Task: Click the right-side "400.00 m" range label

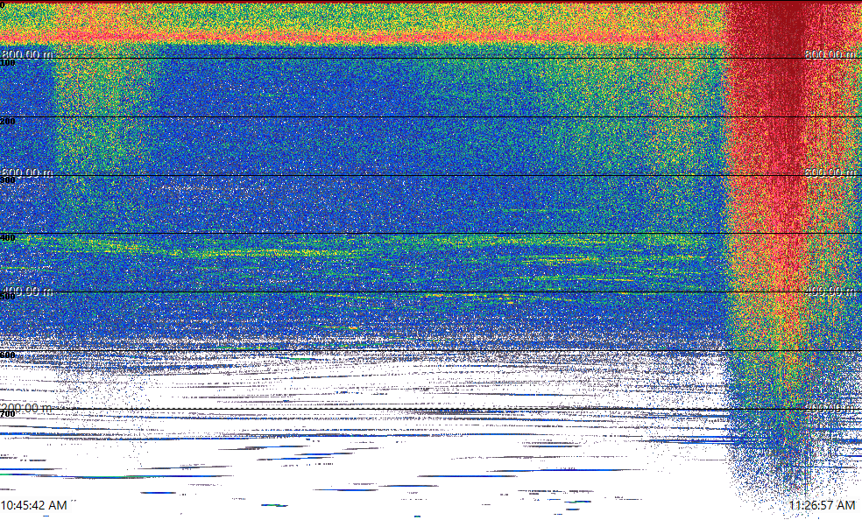Action: [x=830, y=291]
